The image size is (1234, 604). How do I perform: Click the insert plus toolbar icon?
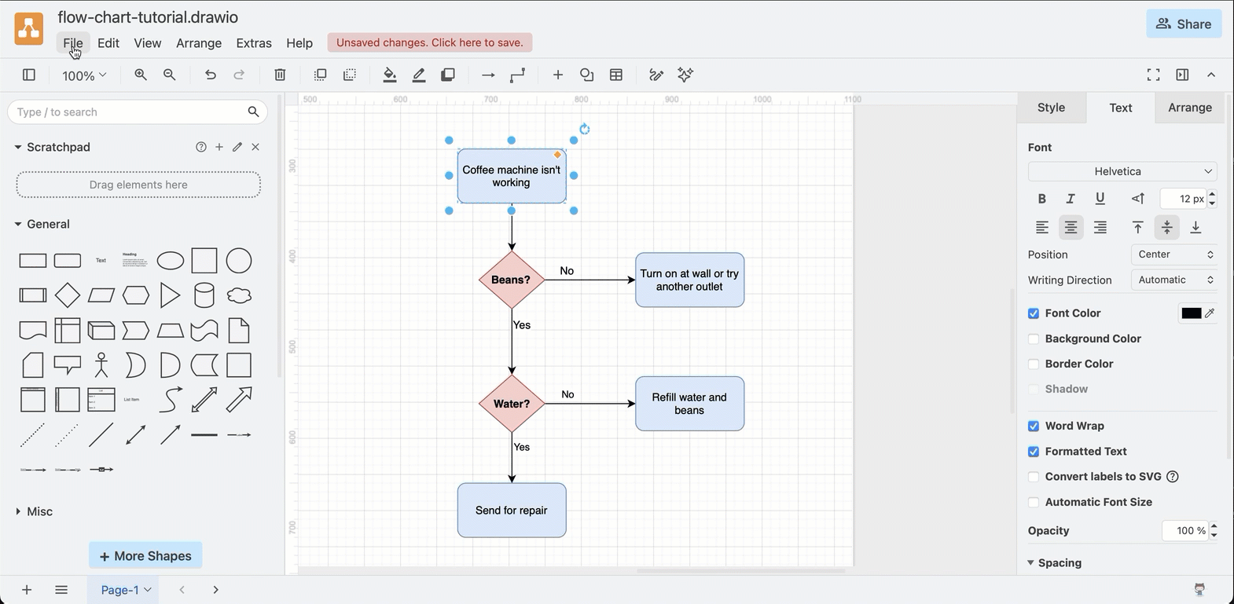[558, 75]
